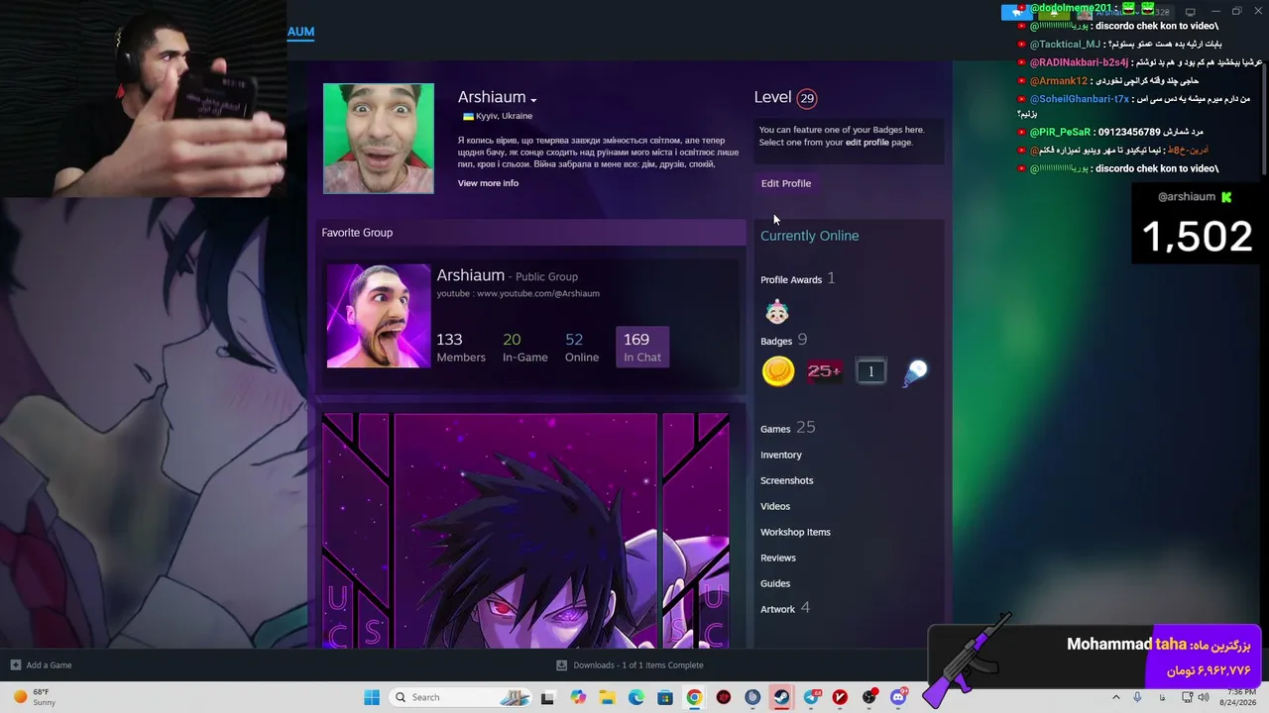The image size is (1269, 713).
Task: Open Task View from the taskbar
Action: coord(547,697)
